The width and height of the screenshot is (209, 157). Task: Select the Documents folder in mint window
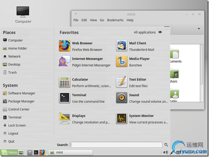click(x=176, y=56)
